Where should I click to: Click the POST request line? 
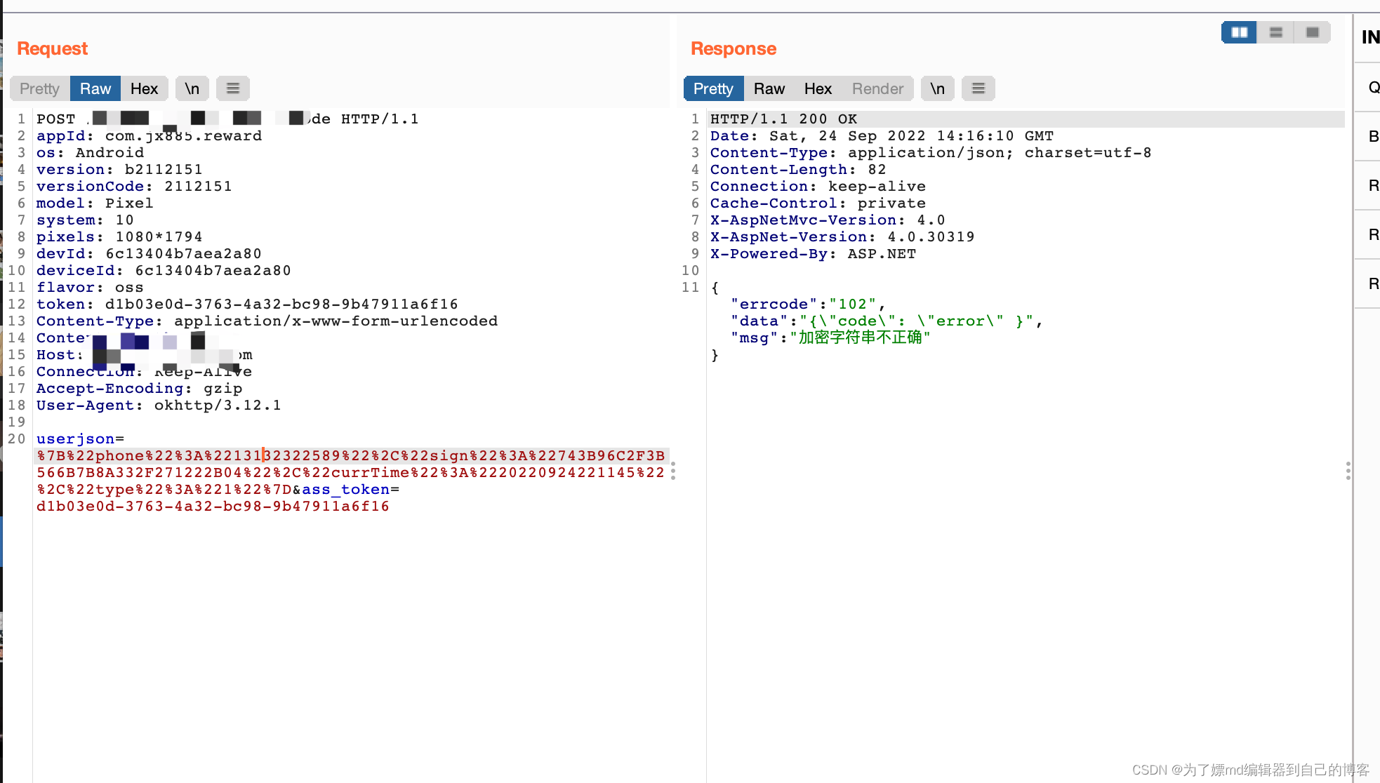pyautogui.click(x=227, y=119)
